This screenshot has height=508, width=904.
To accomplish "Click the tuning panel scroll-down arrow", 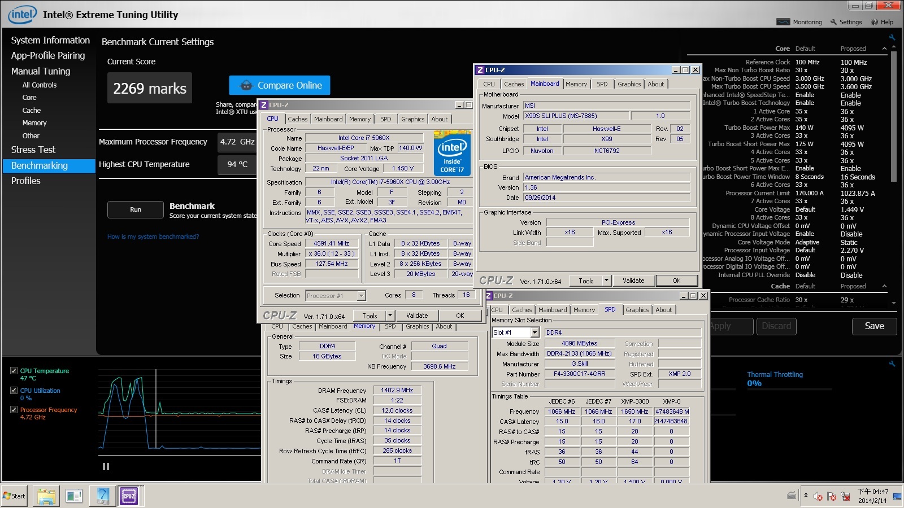I will 893,303.
